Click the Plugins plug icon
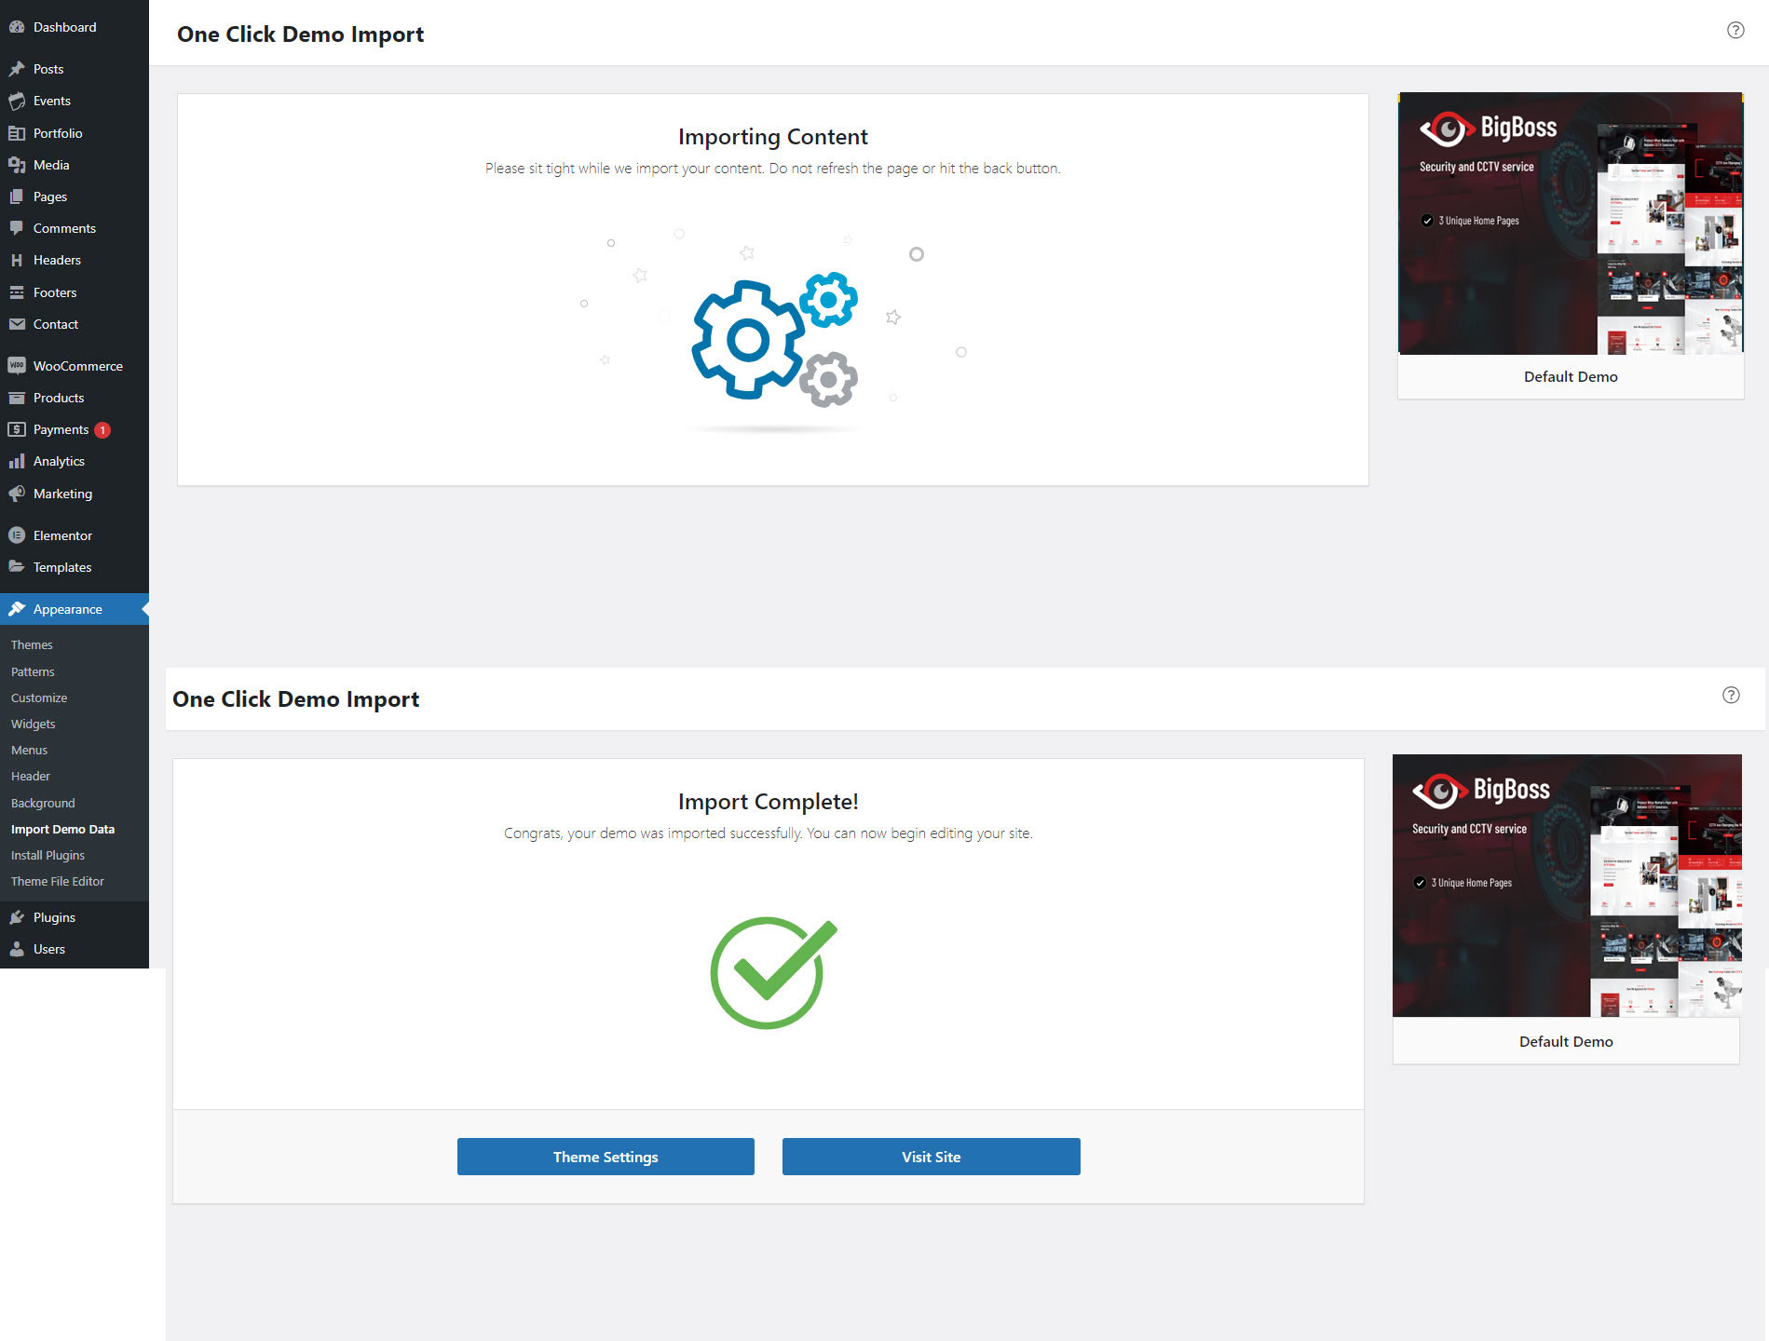This screenshot has width=1769, height=1341. coord(17,917)
